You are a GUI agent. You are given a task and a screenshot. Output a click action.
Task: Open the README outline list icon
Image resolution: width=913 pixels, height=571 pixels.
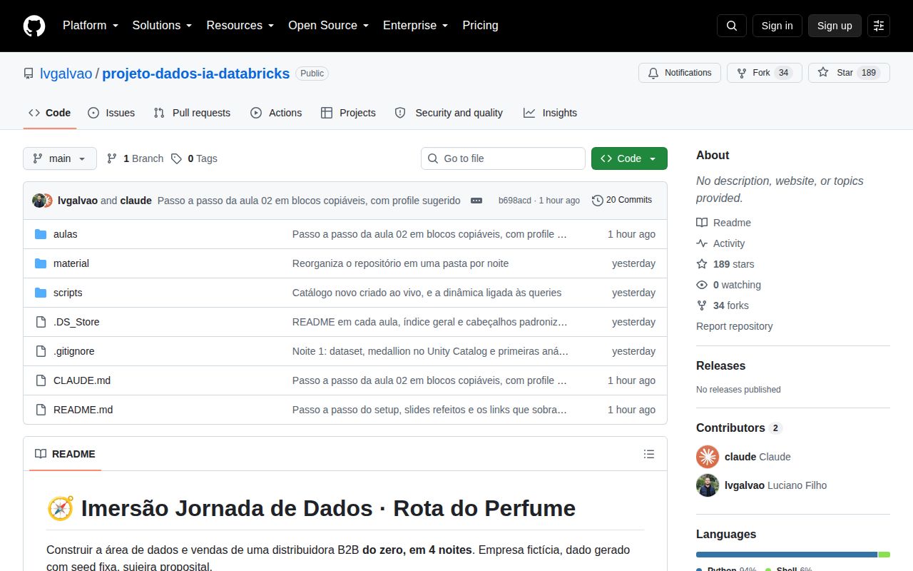pyautogui.click(x=649, y=454)
